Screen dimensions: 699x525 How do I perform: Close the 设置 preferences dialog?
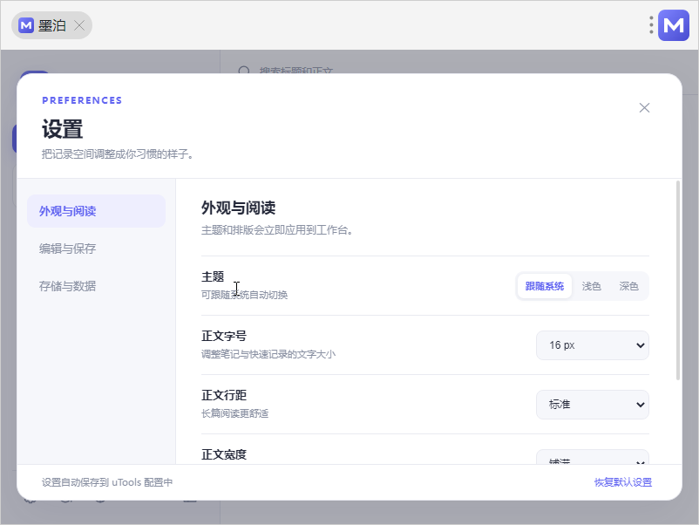point(644,107)
